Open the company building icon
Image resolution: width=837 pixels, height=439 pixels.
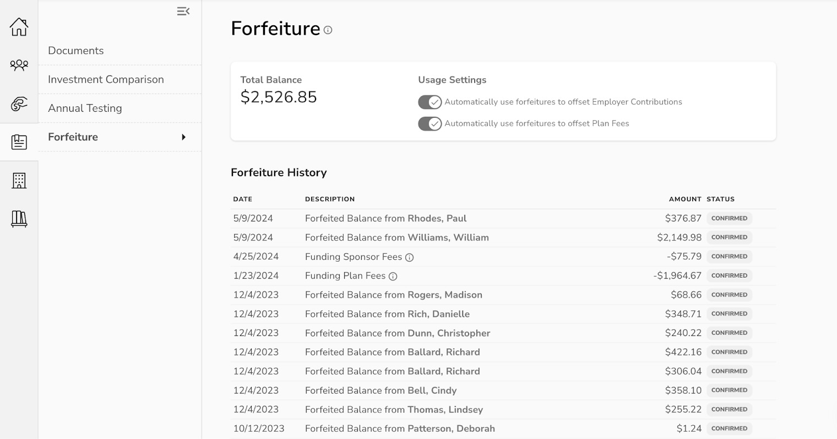(x=19, y=180)
